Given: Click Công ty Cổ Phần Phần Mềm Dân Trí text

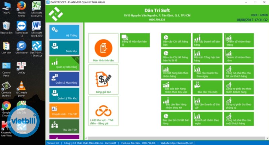Looking at the screenshot, I should tap(90, 143).
